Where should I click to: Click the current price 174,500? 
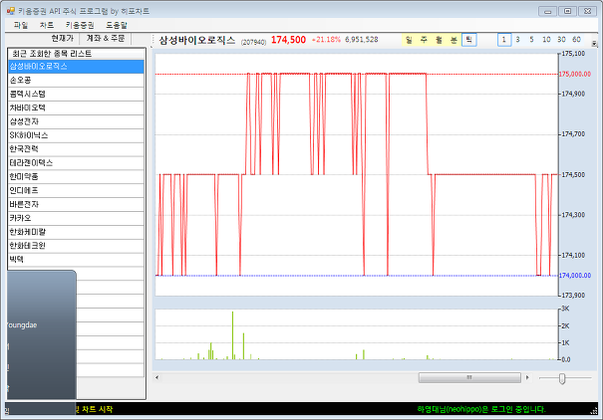(x=288, y=40)
